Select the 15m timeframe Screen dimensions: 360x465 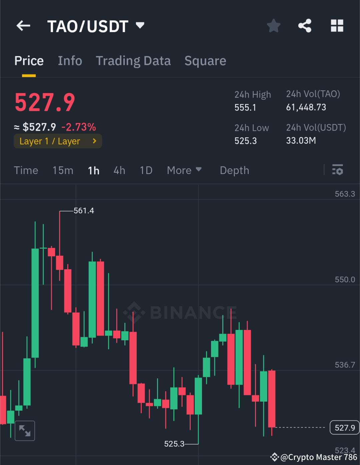click(63, 170)
